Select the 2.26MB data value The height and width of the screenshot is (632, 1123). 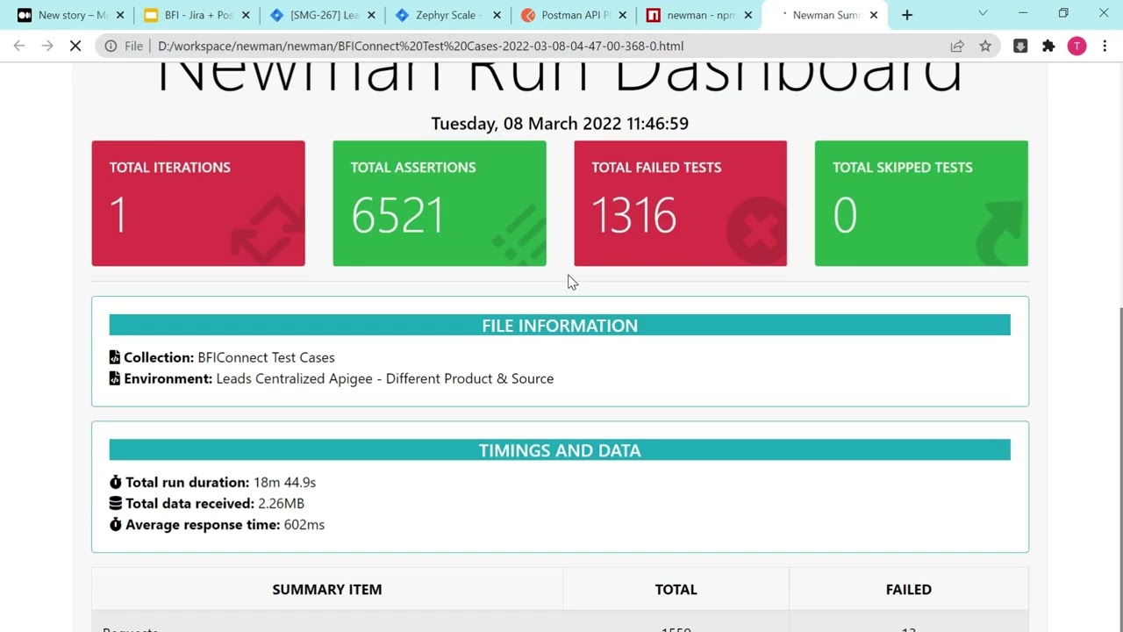(281, 503)
